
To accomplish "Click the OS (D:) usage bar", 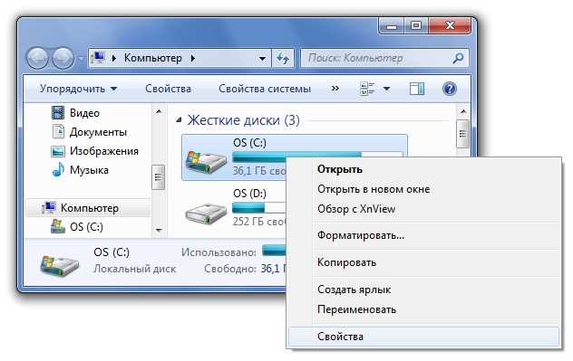I will [259, 208].
